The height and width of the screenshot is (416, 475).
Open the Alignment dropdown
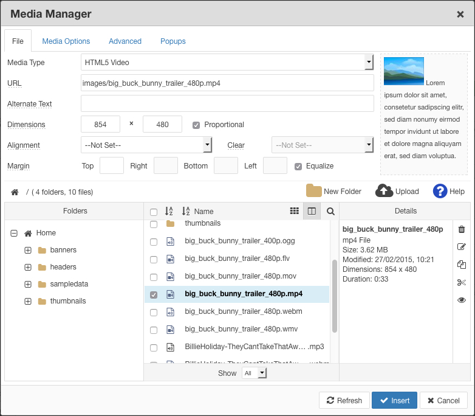click(146, 145)
